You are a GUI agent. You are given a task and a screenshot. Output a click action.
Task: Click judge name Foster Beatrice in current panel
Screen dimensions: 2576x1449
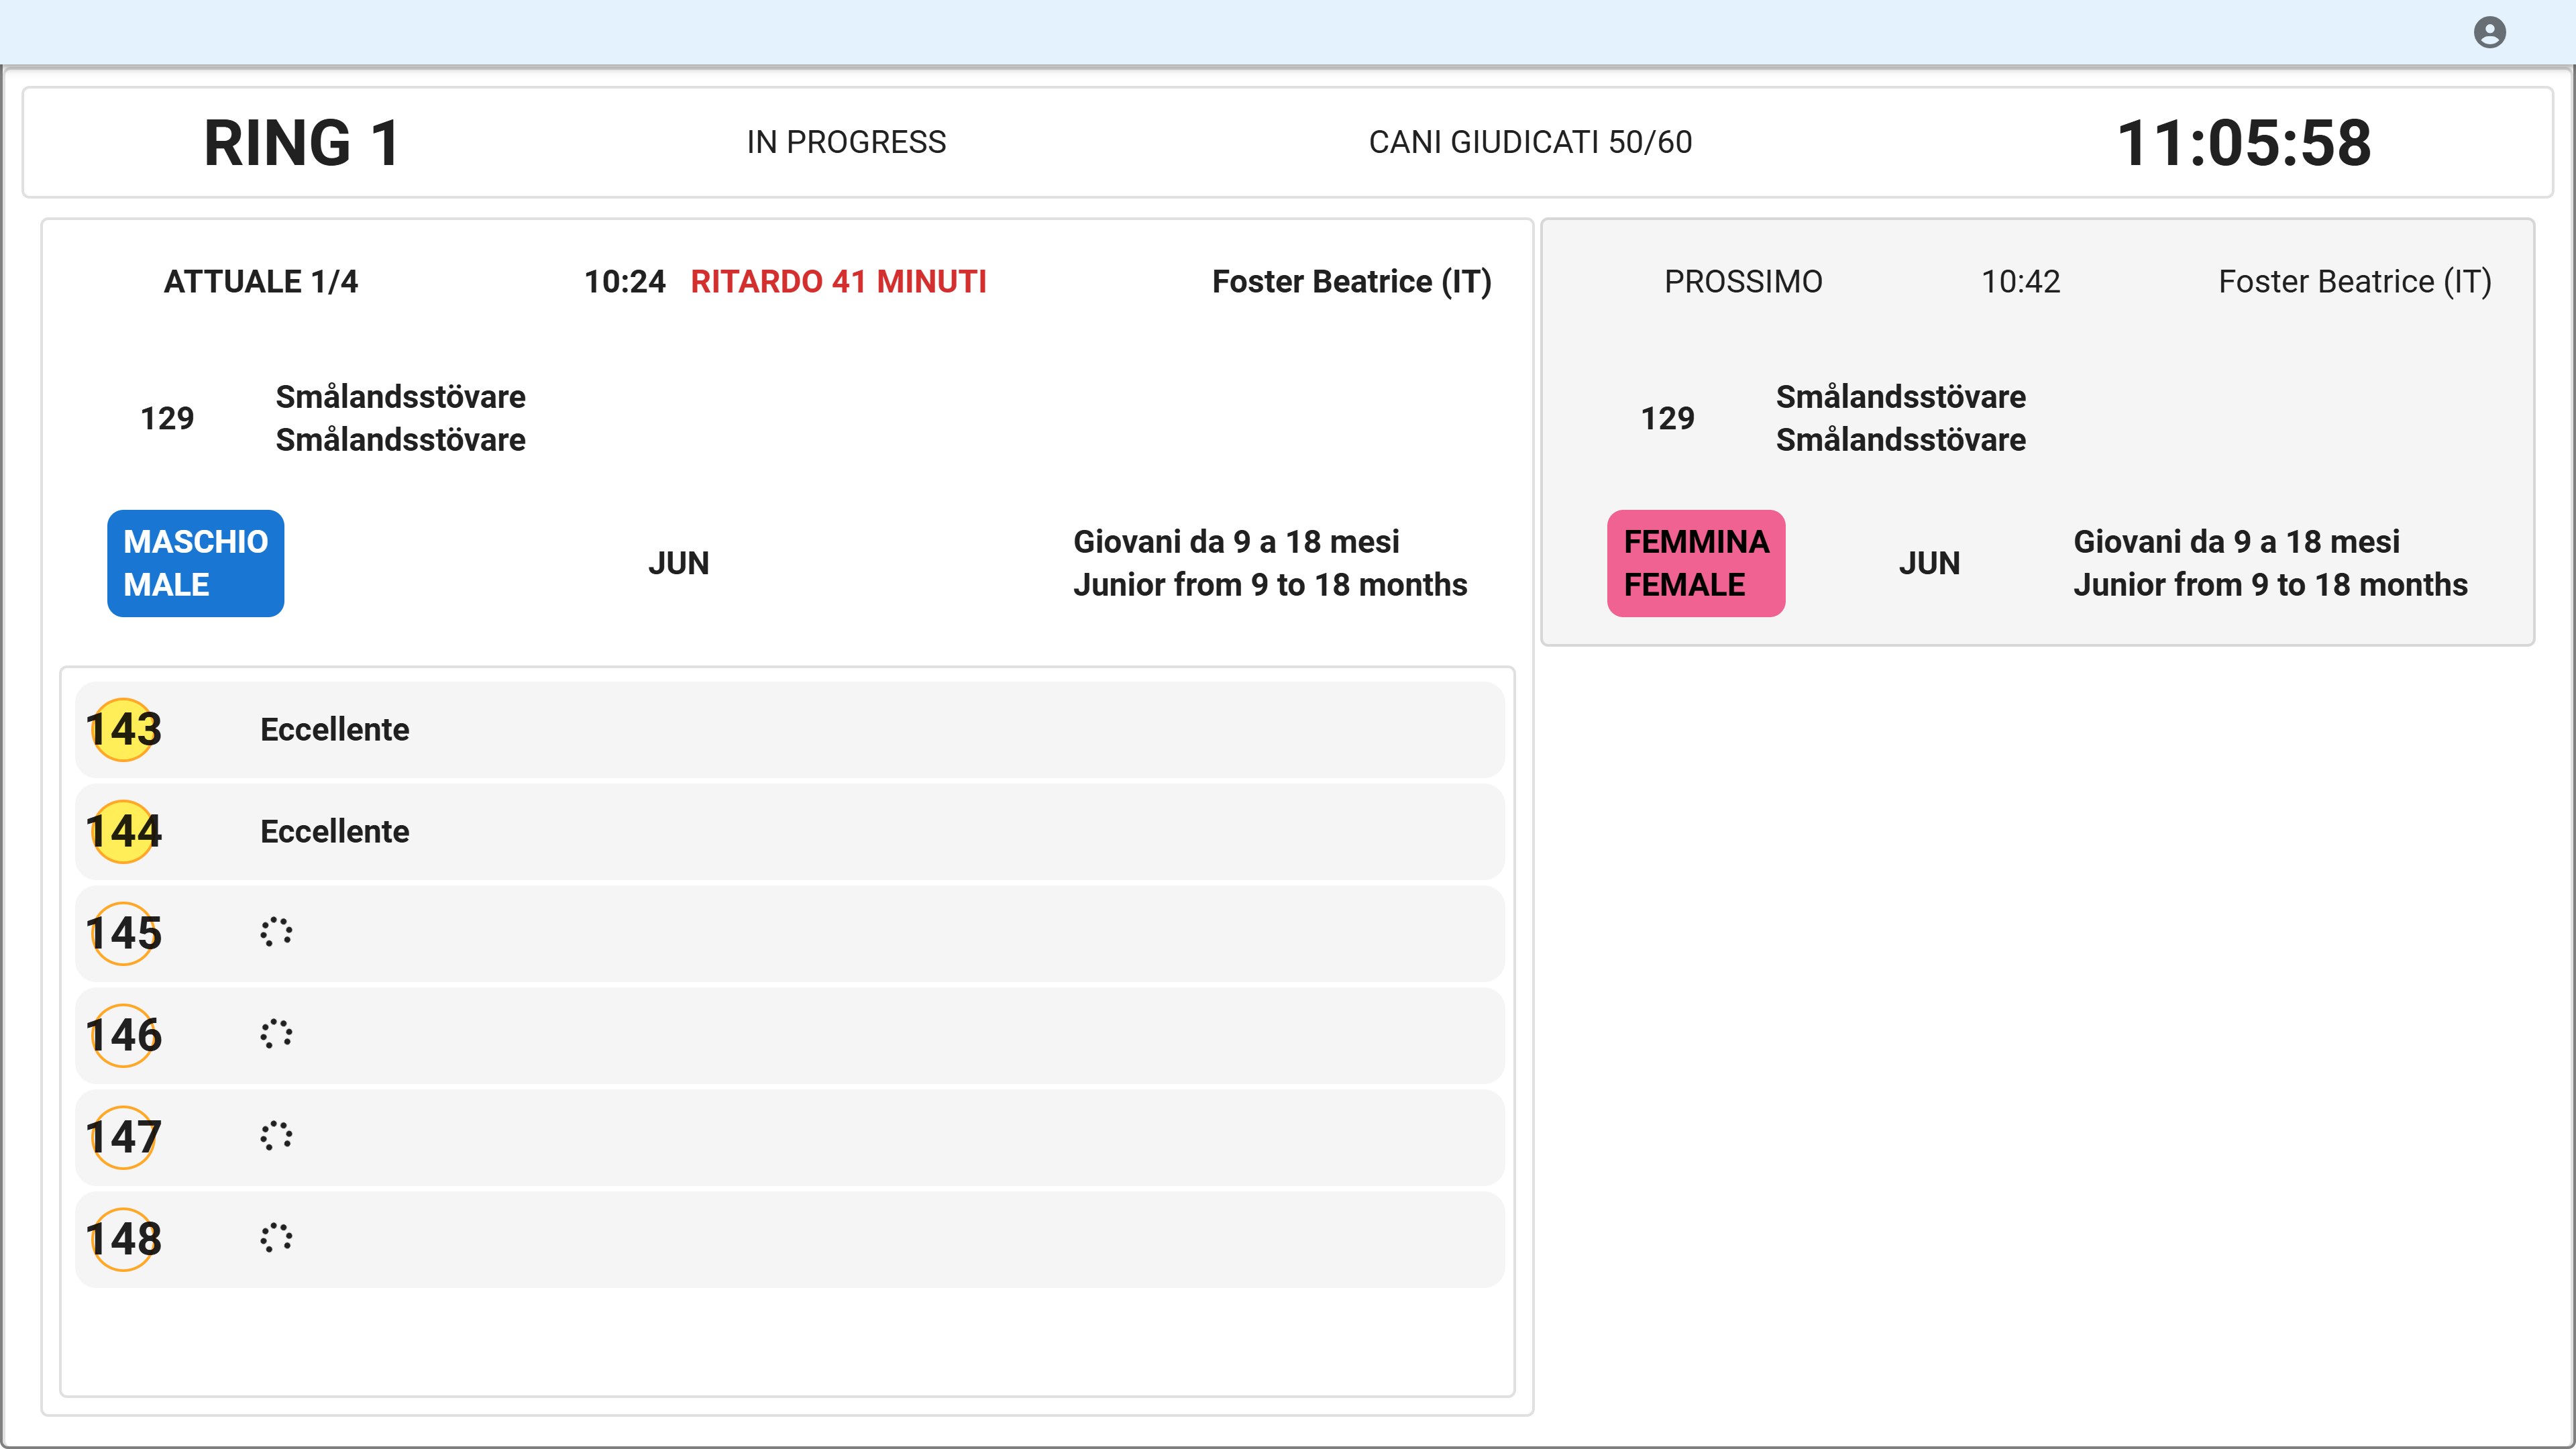coord(1351,282)
